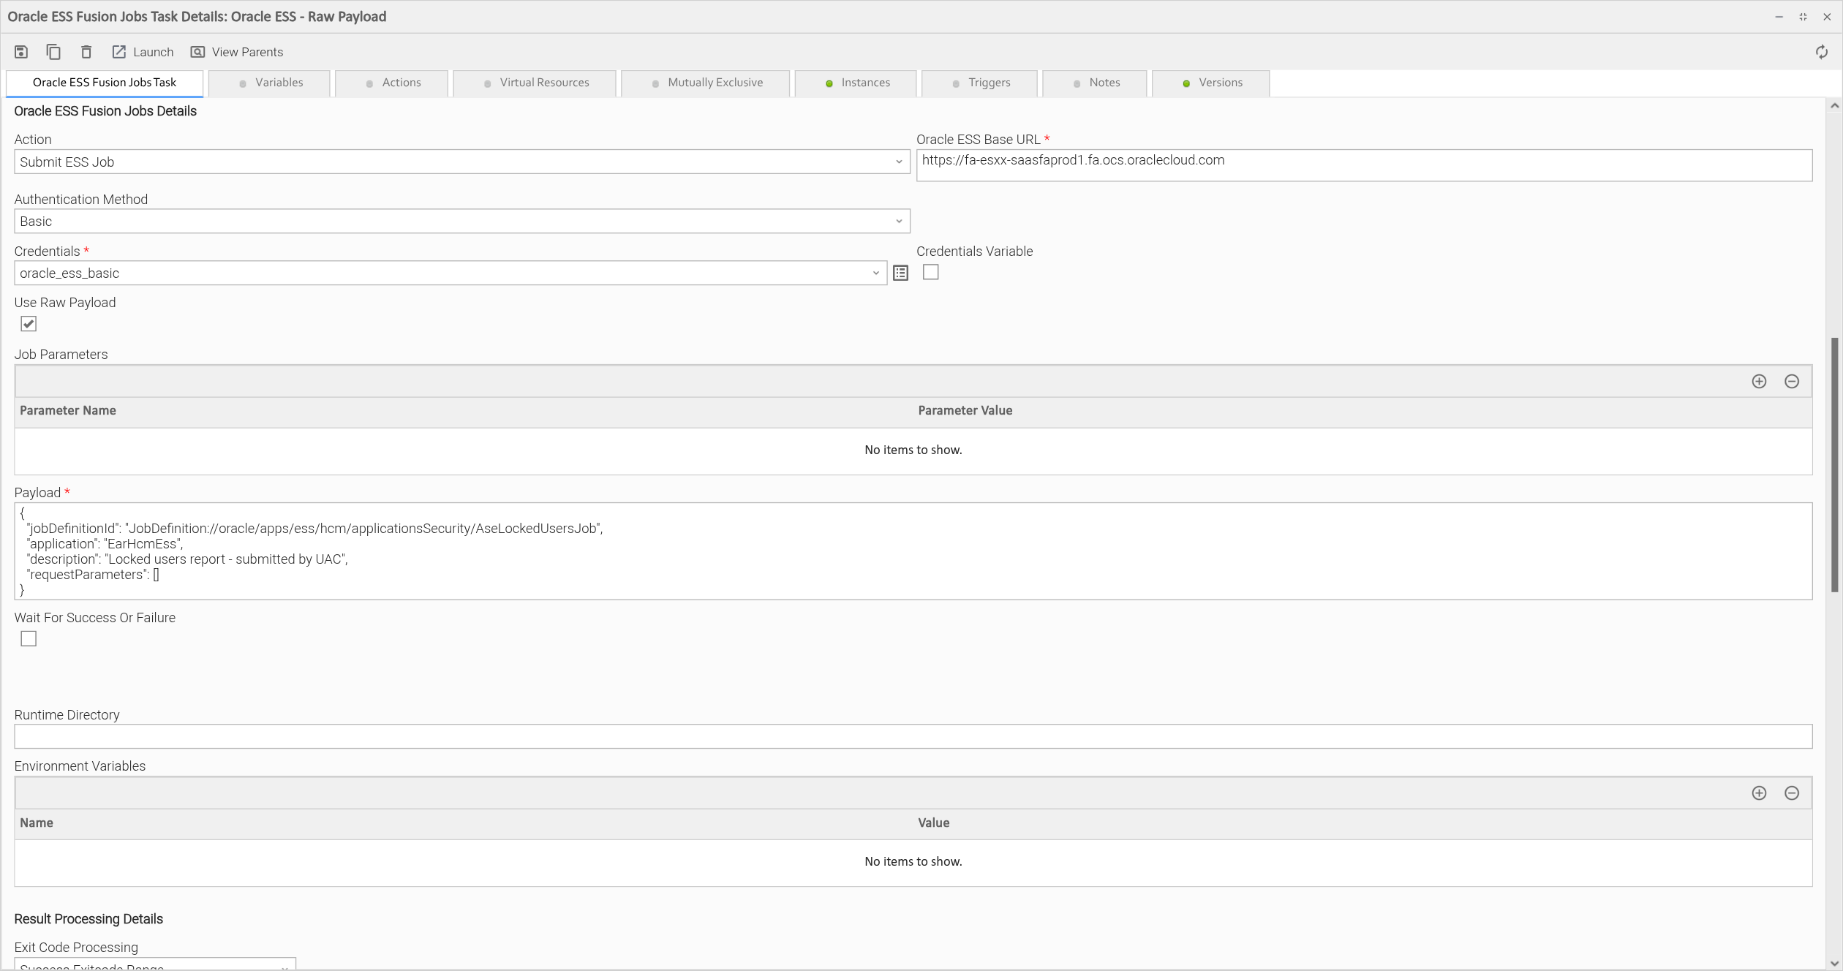Image resolution: width=1843 pixels, height=971 pixels.
Task: Maximize the task details window
Action: tap(1803, 17)
